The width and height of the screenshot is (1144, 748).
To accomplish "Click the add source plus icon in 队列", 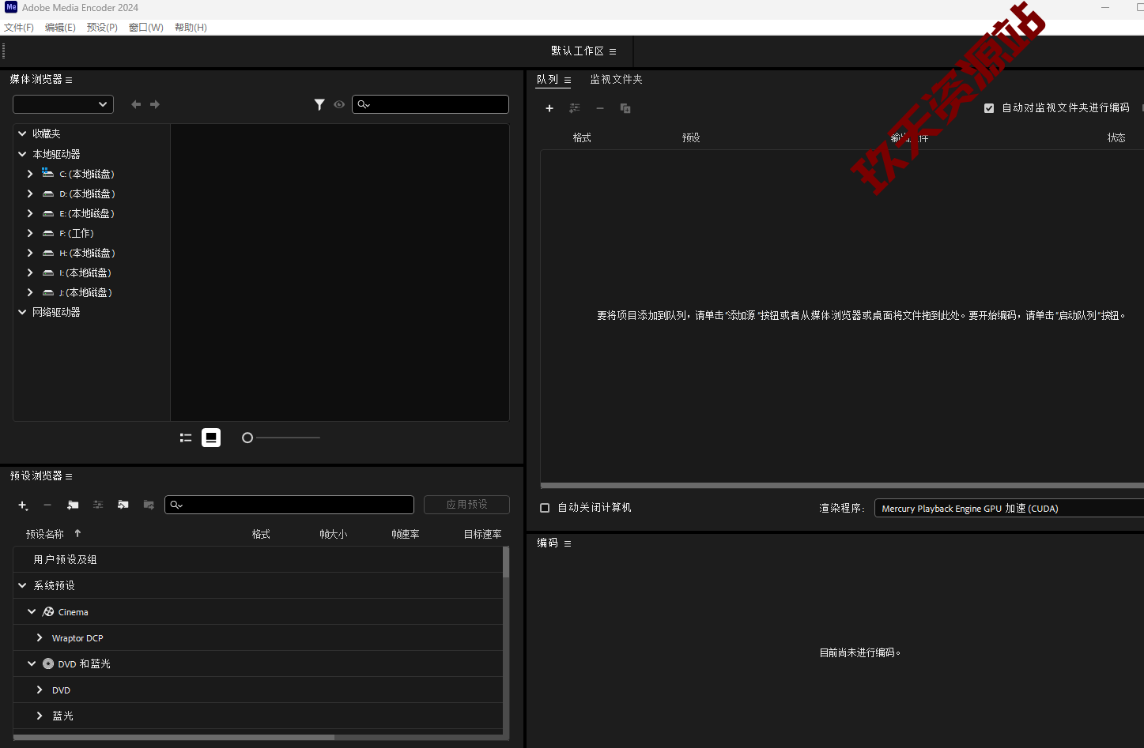I will tap(549, 108).
